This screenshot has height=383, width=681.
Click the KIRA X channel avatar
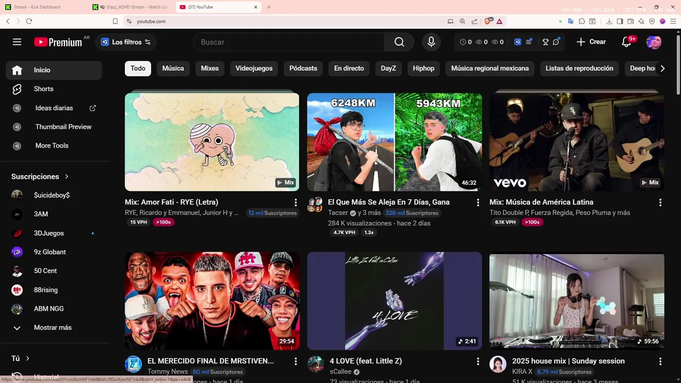click(498, 364)
